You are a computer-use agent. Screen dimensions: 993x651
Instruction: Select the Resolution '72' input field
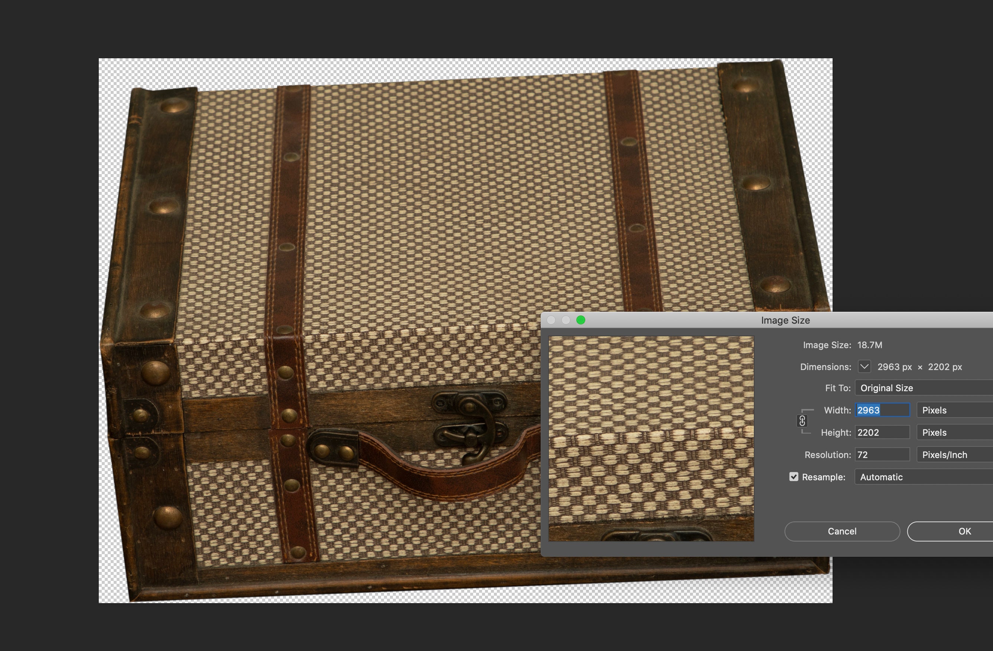pyautogui.click(x=882, y=455)
